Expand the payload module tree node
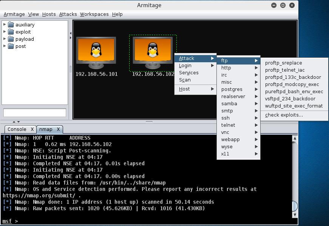Screen dimensions: 329x226 (5, 39)
